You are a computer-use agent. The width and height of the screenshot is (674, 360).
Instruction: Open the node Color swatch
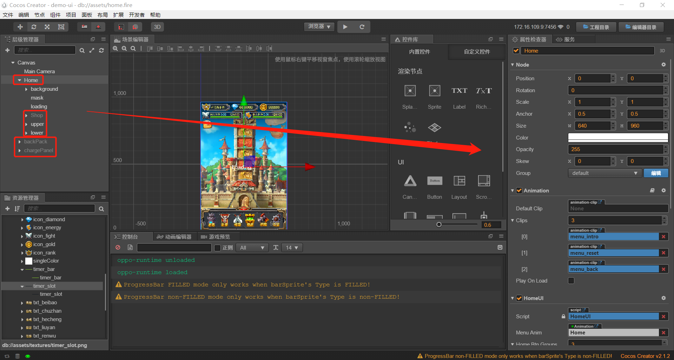(x=618, y=138)
